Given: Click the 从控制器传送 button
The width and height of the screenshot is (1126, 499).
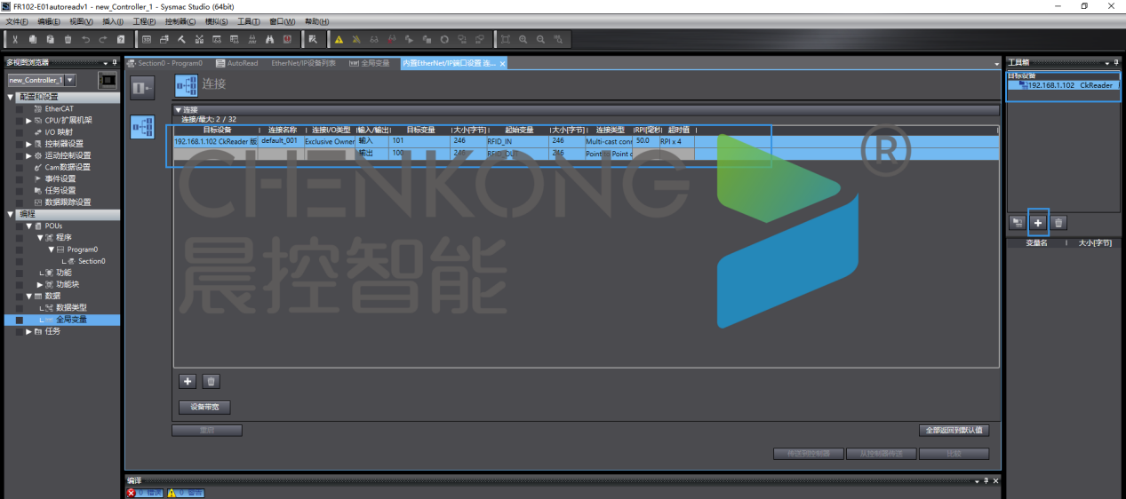Looking at the screenshot, I should (x=881, y=454).
